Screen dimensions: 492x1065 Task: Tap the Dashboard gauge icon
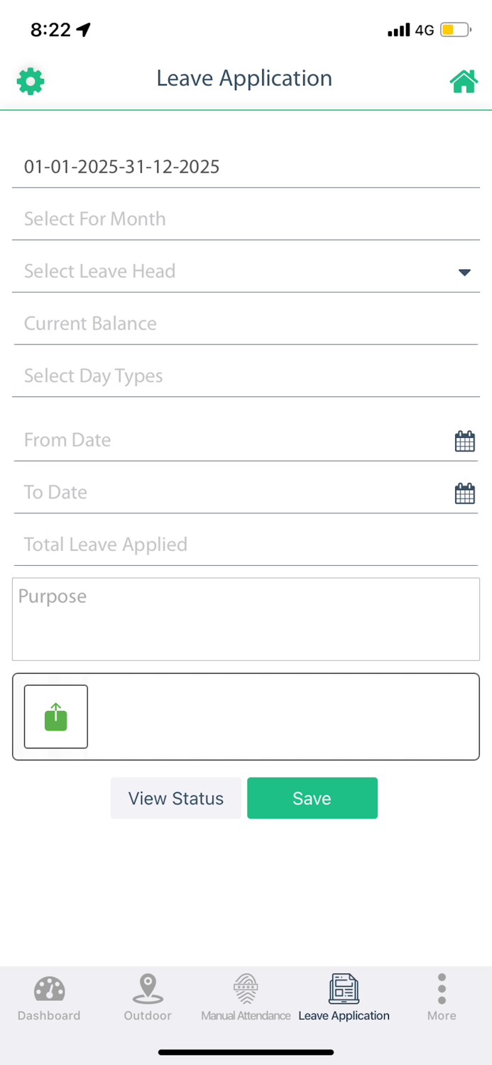tap(48, 988)
